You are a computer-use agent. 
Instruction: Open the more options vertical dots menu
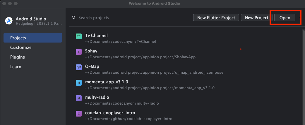pyautogui.click(x=300, y=18)
